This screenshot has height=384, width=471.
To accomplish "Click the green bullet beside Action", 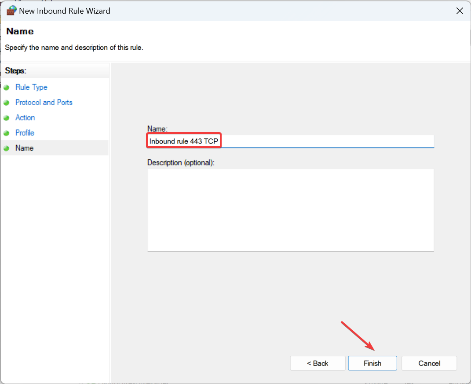I will 6,118.
